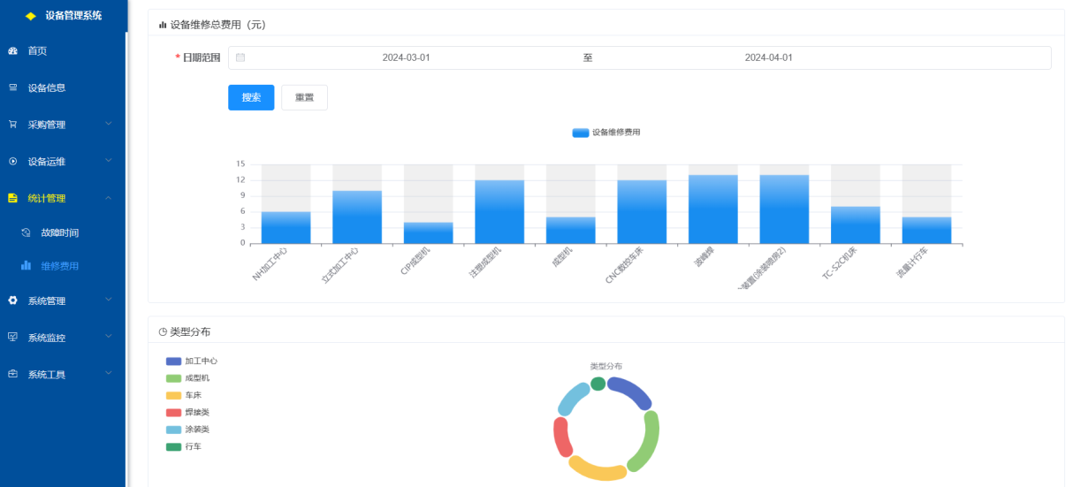Click the 系统监控 monitor icon
This screenshot has height=487, width=1074.
pos(12,338)
